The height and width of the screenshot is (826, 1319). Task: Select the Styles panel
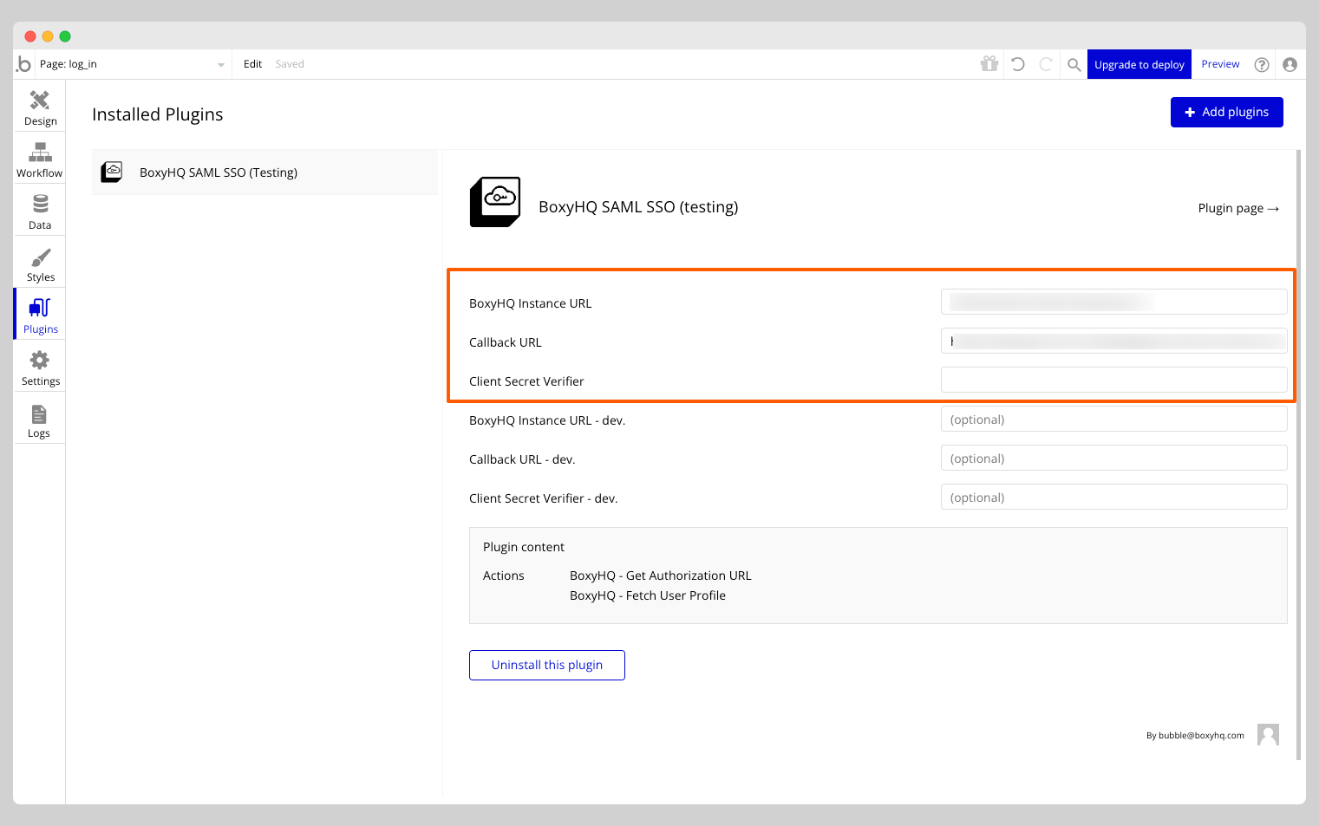point(39,262)
